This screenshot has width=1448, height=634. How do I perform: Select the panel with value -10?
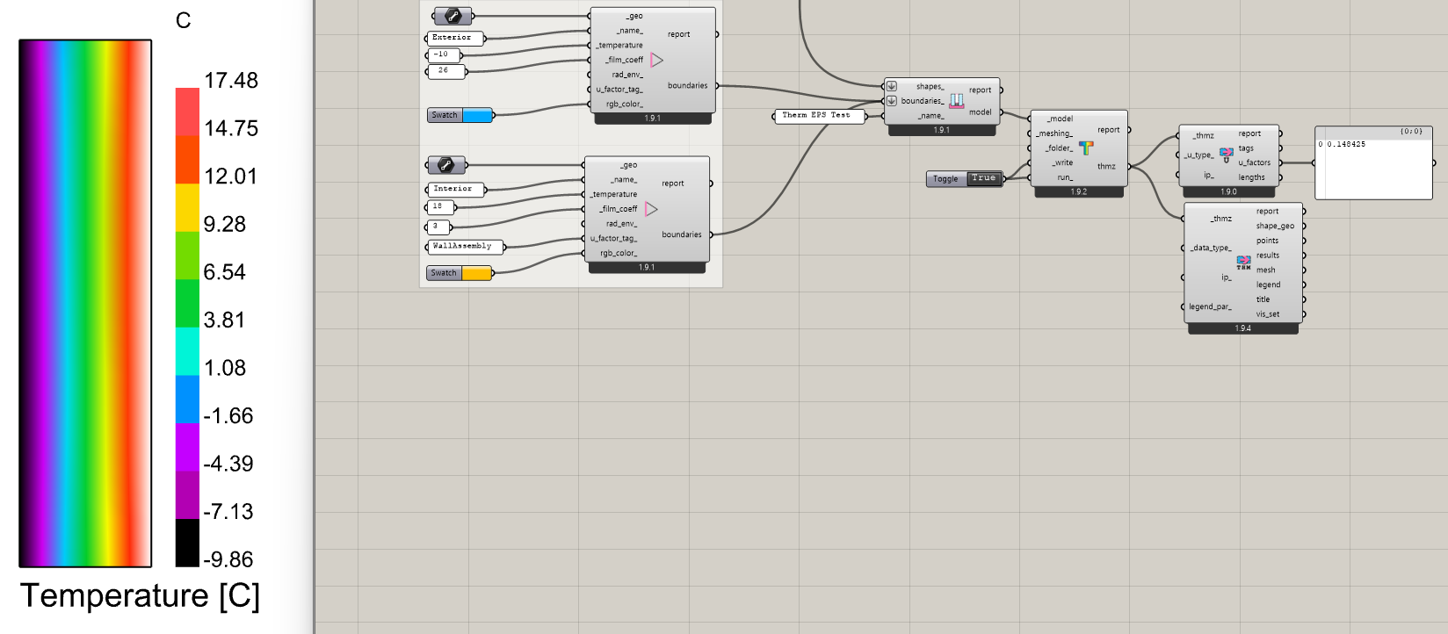pos(442,54)
